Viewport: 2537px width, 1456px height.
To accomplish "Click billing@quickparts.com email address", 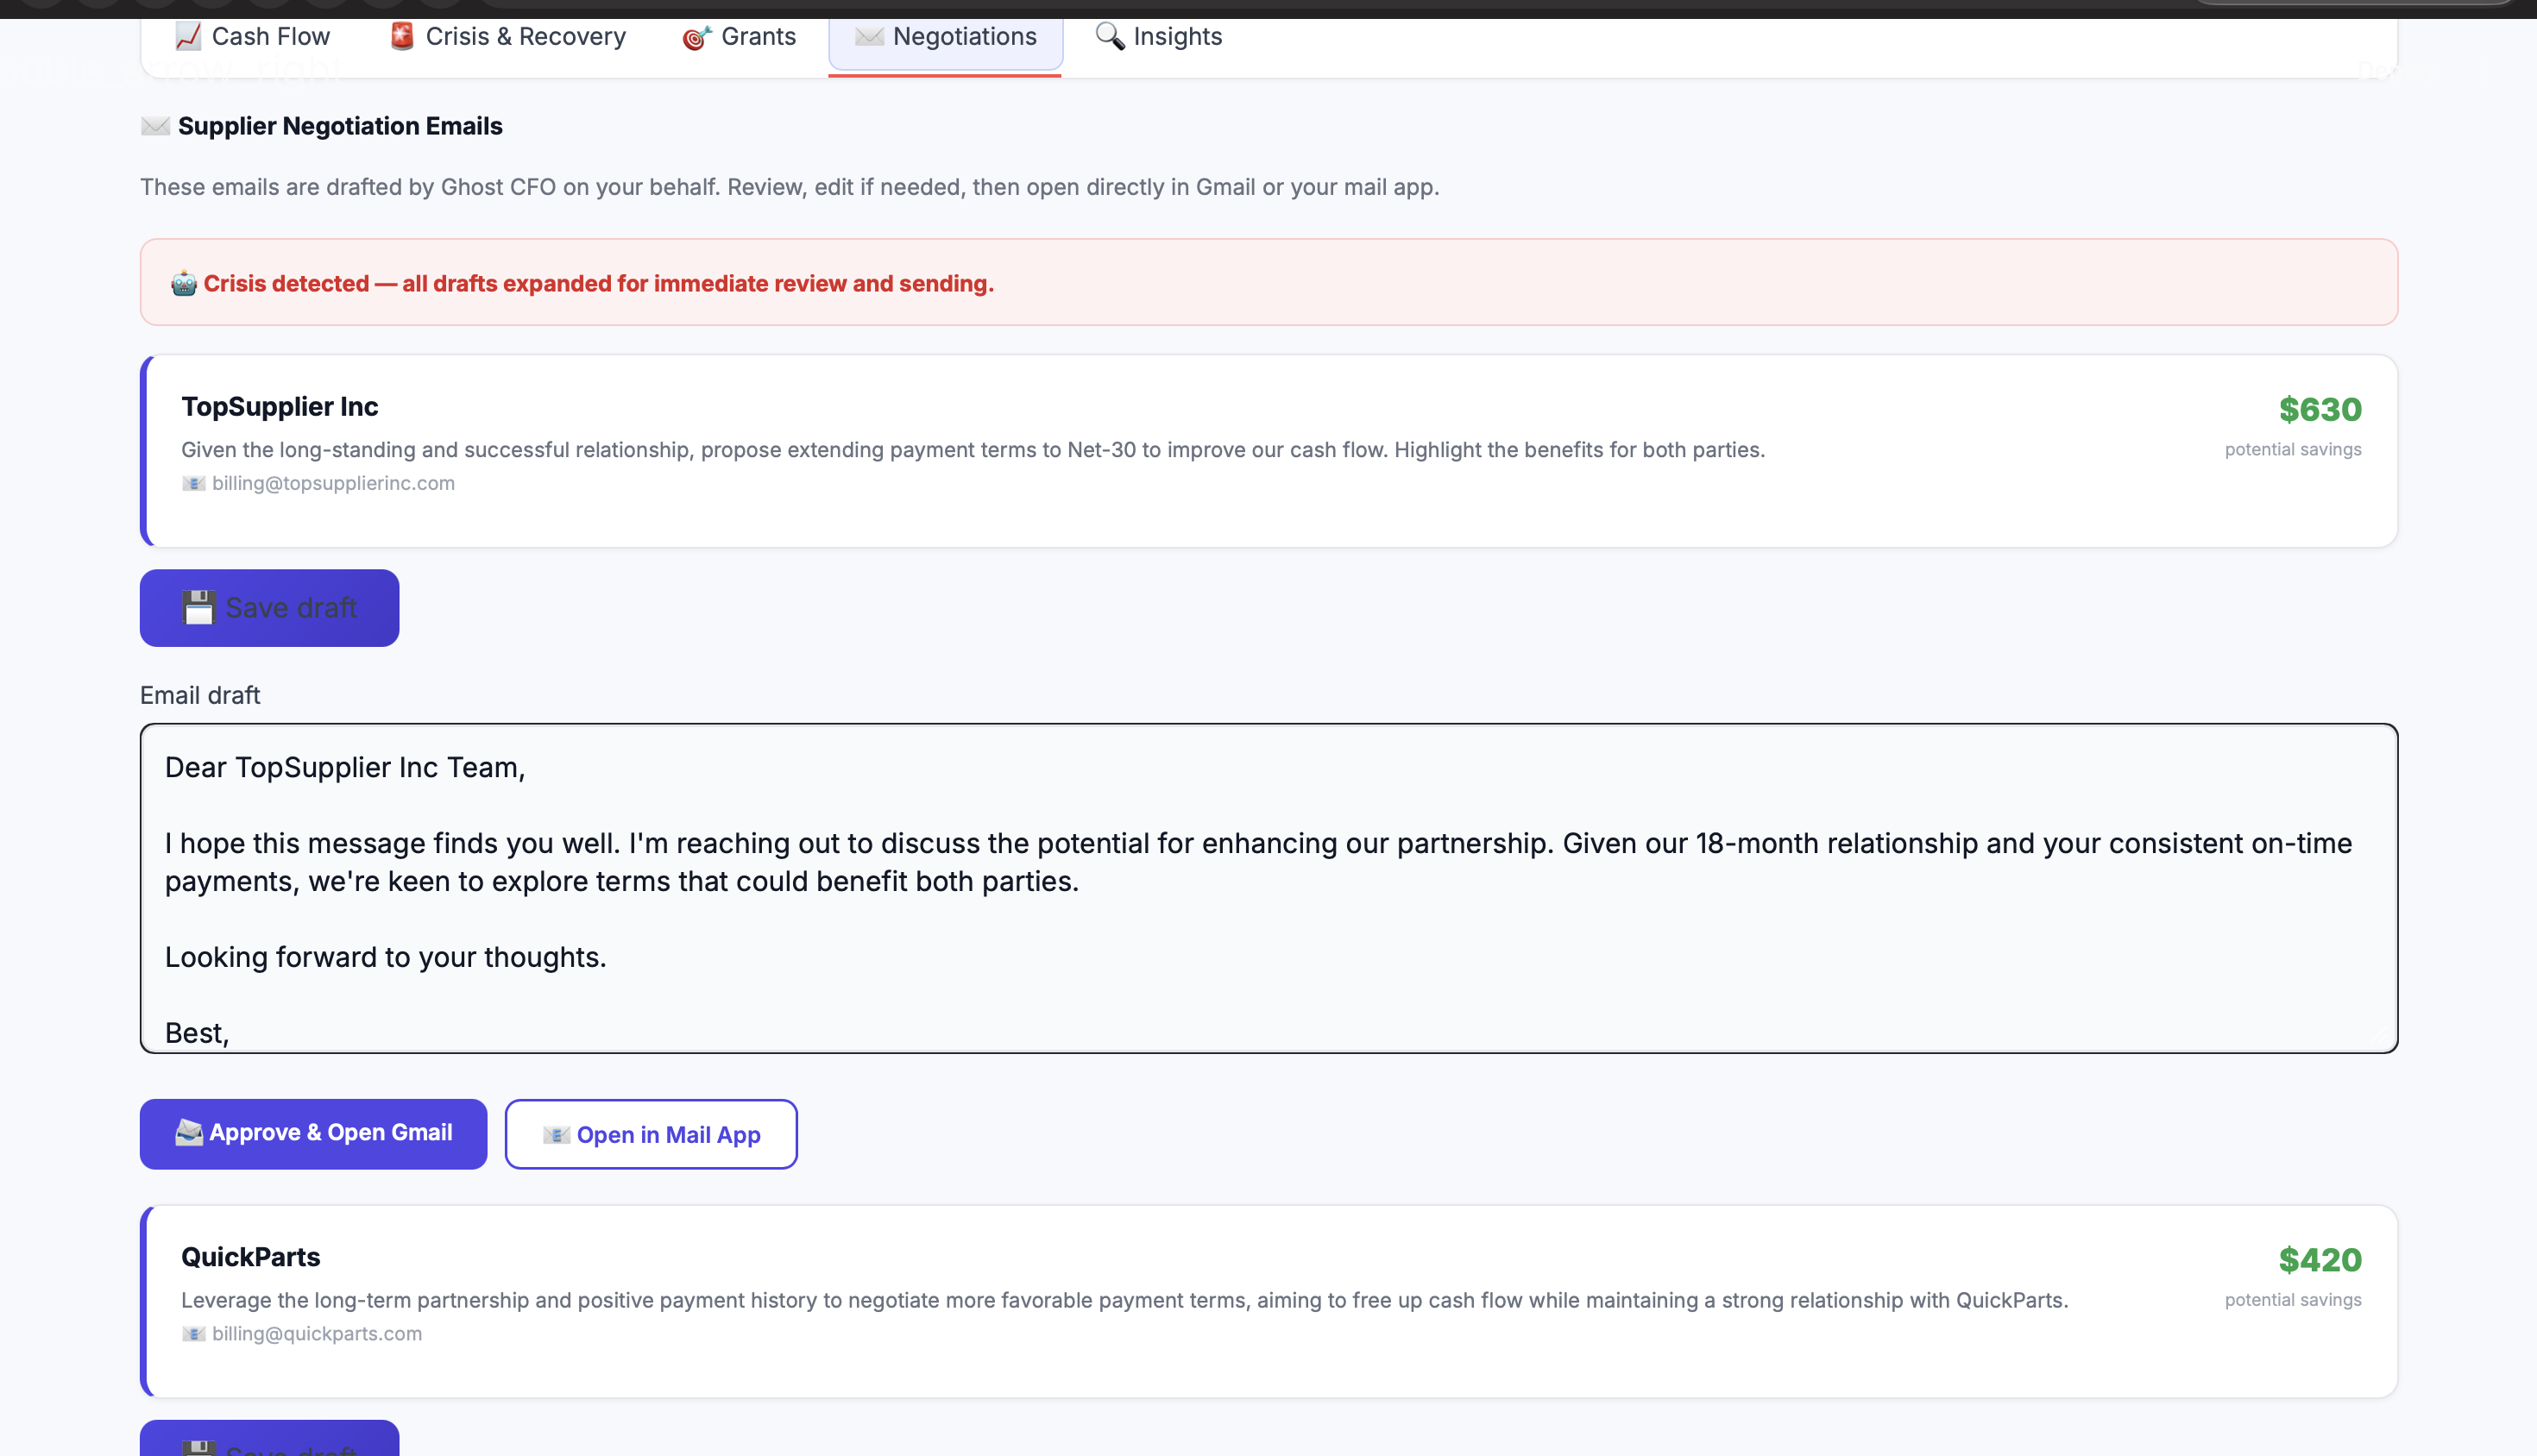I will (x=316, y=1334).
